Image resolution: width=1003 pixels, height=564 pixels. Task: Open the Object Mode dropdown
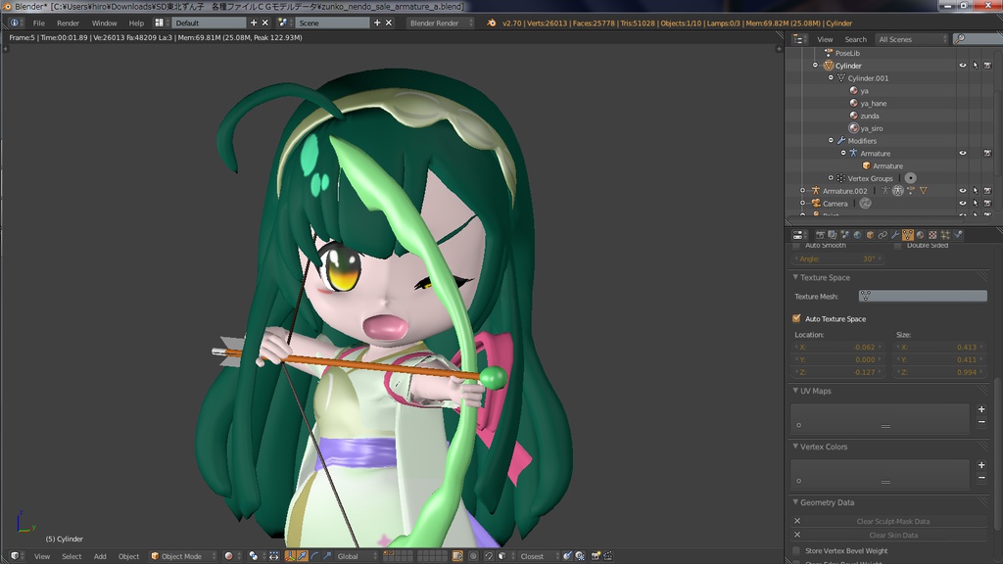pos(181,555)
